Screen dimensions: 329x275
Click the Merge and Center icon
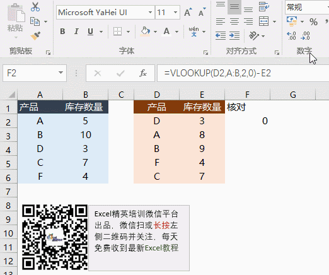pyautogui.click(x=263, y=21)
